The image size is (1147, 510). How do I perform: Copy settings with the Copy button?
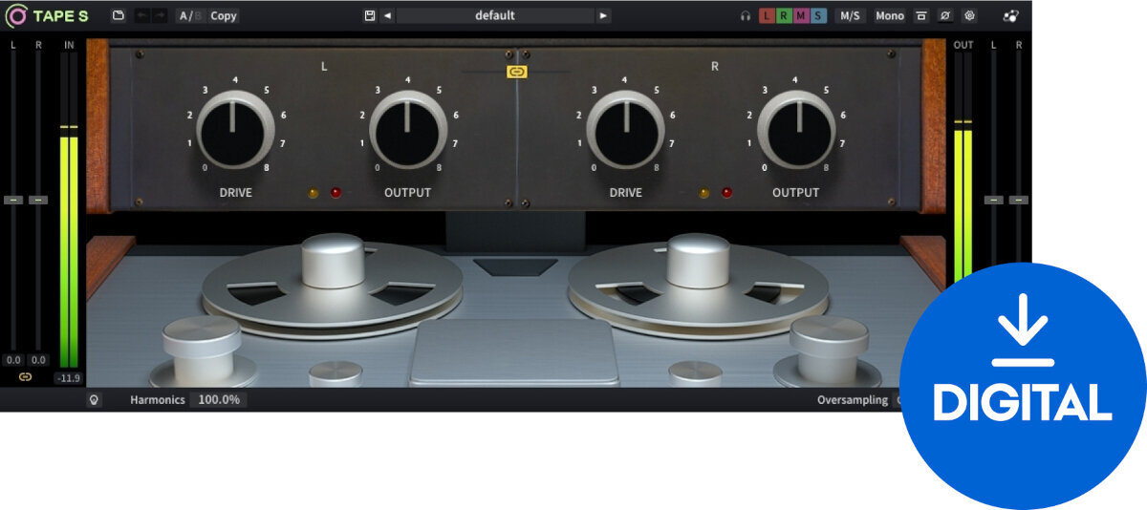click(x=224, y=16)
